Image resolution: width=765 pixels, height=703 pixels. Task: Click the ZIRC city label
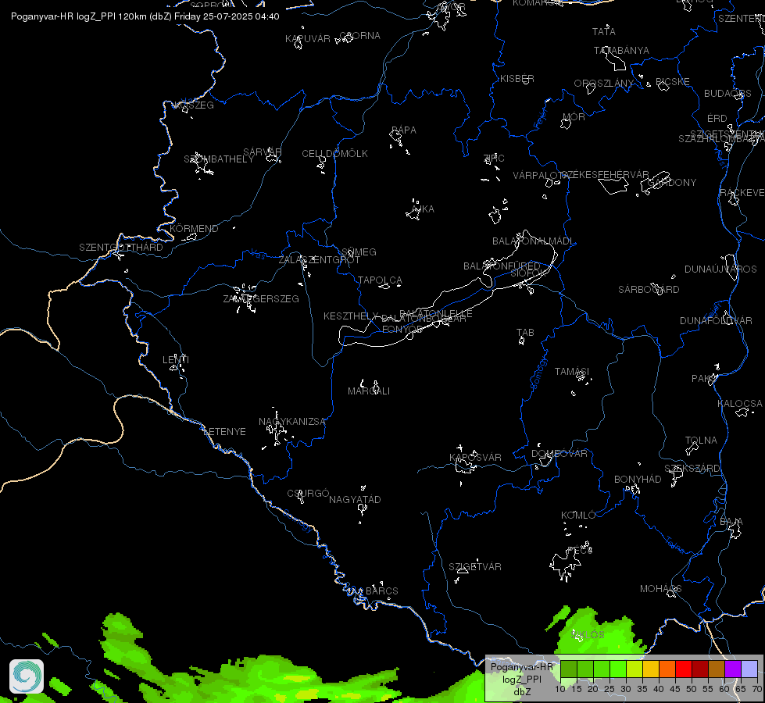494,158
